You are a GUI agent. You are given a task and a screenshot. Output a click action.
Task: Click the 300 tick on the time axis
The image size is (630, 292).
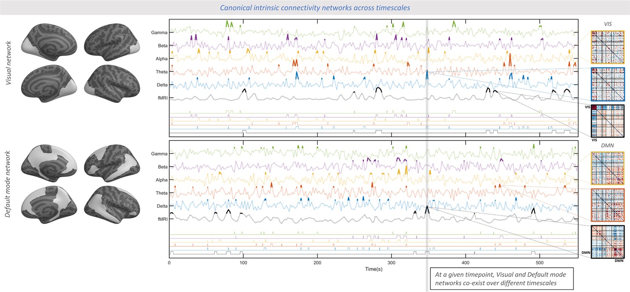tap(391, 263)
